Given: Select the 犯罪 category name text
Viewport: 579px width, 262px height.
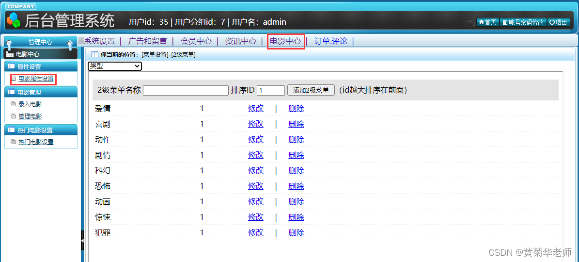Looking at the screenshot, I should pyautogui.click(x=103, y=233).
